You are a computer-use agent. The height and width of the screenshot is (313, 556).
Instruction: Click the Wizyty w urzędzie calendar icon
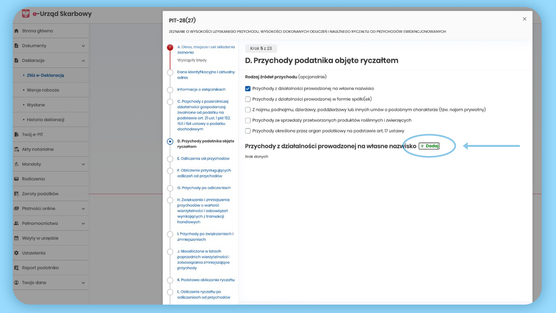(x=17, y=238)
